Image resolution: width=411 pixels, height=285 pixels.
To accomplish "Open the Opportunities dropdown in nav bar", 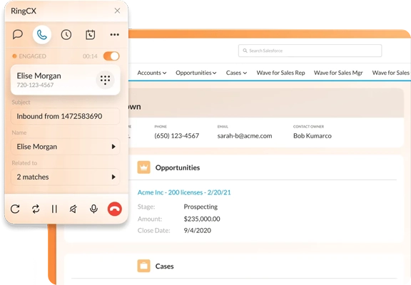I will click(196, 73).
